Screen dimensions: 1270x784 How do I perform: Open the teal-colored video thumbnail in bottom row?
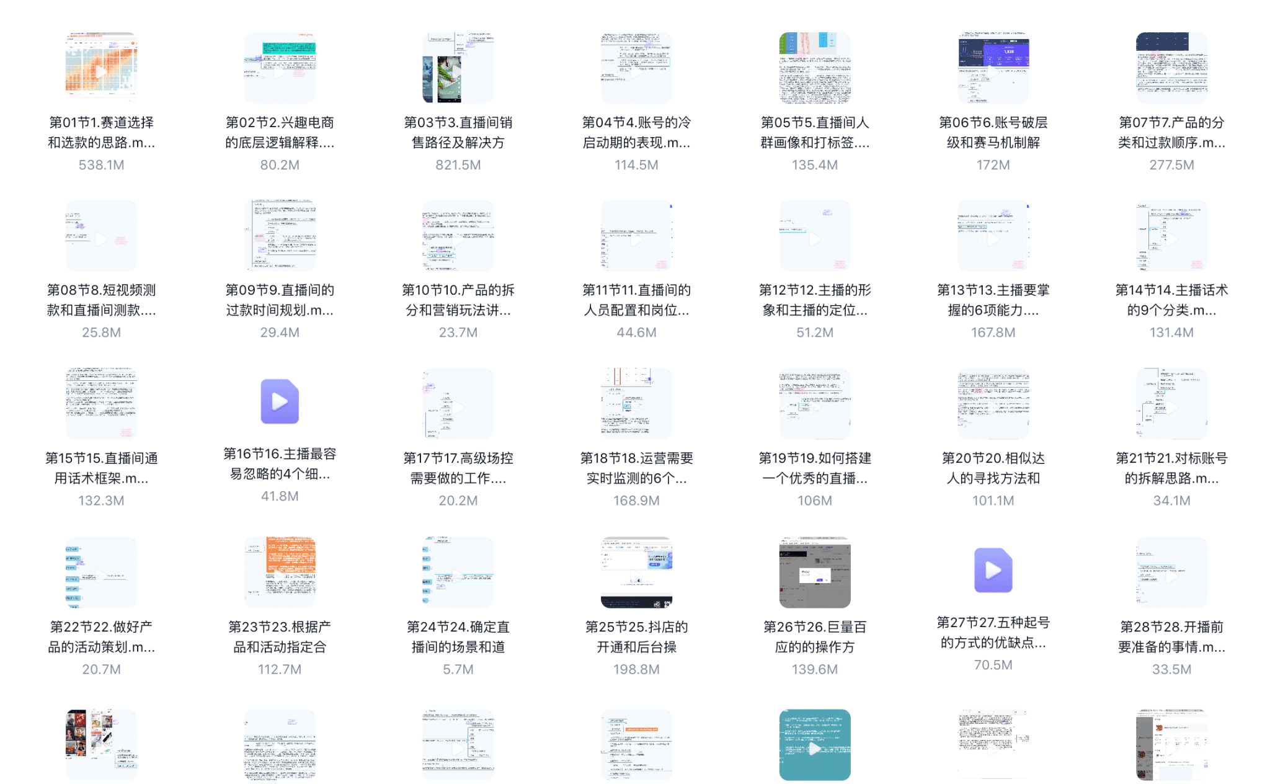point(814,744)
